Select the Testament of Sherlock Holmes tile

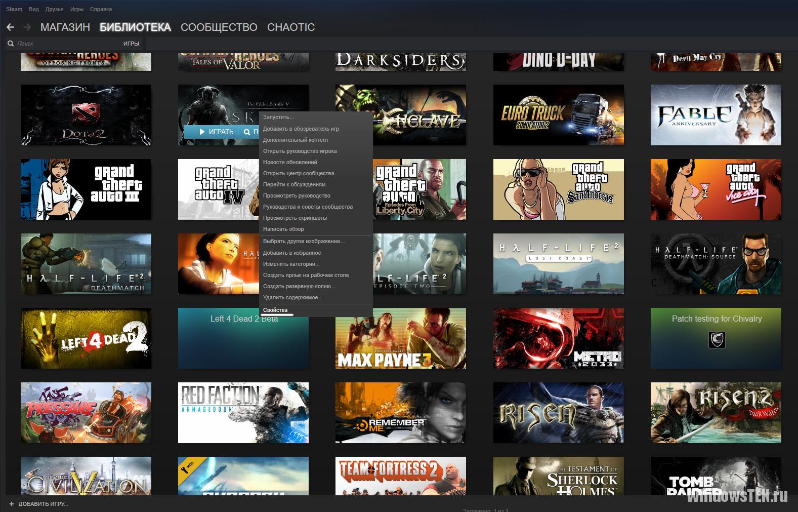pyautogui.click(x=559, y=476)
